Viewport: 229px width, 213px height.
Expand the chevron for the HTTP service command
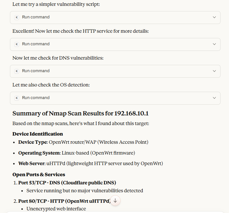[x=214, y=44]
